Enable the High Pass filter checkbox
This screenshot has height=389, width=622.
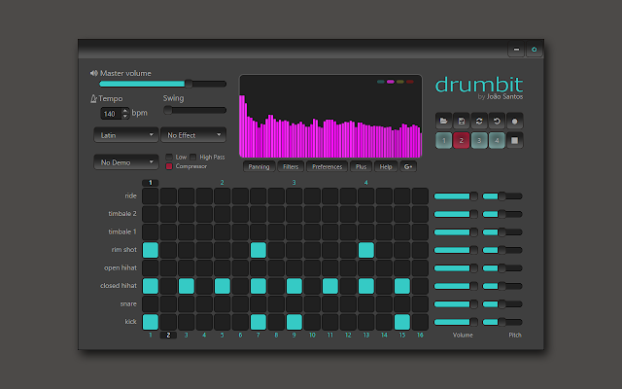[193, 158]
